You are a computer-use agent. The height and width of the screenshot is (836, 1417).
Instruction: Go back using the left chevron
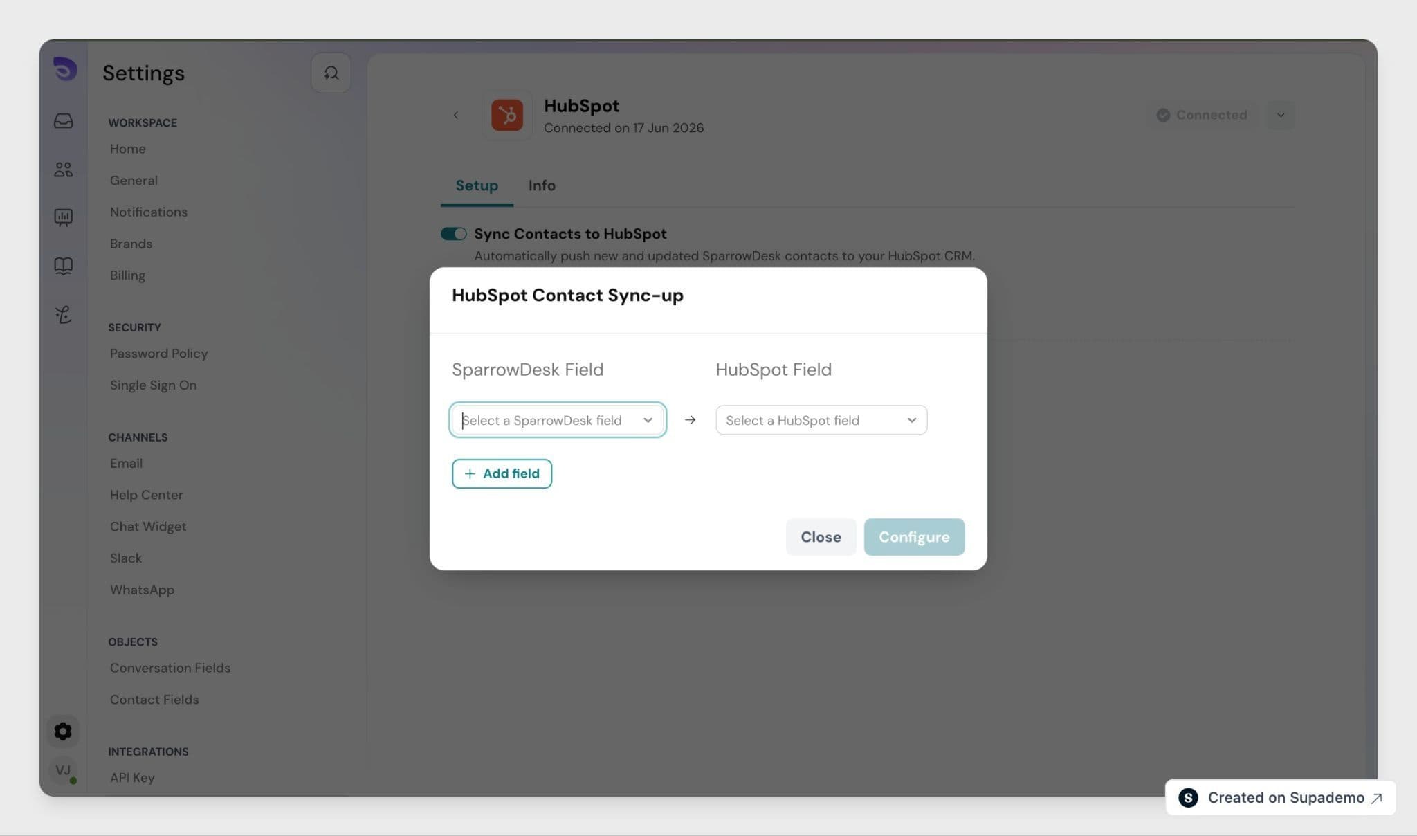pyautogui.click(x=456, y=115)
